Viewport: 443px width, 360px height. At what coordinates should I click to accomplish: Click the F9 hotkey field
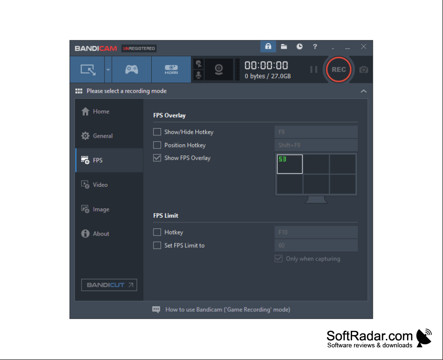[316, 132]
